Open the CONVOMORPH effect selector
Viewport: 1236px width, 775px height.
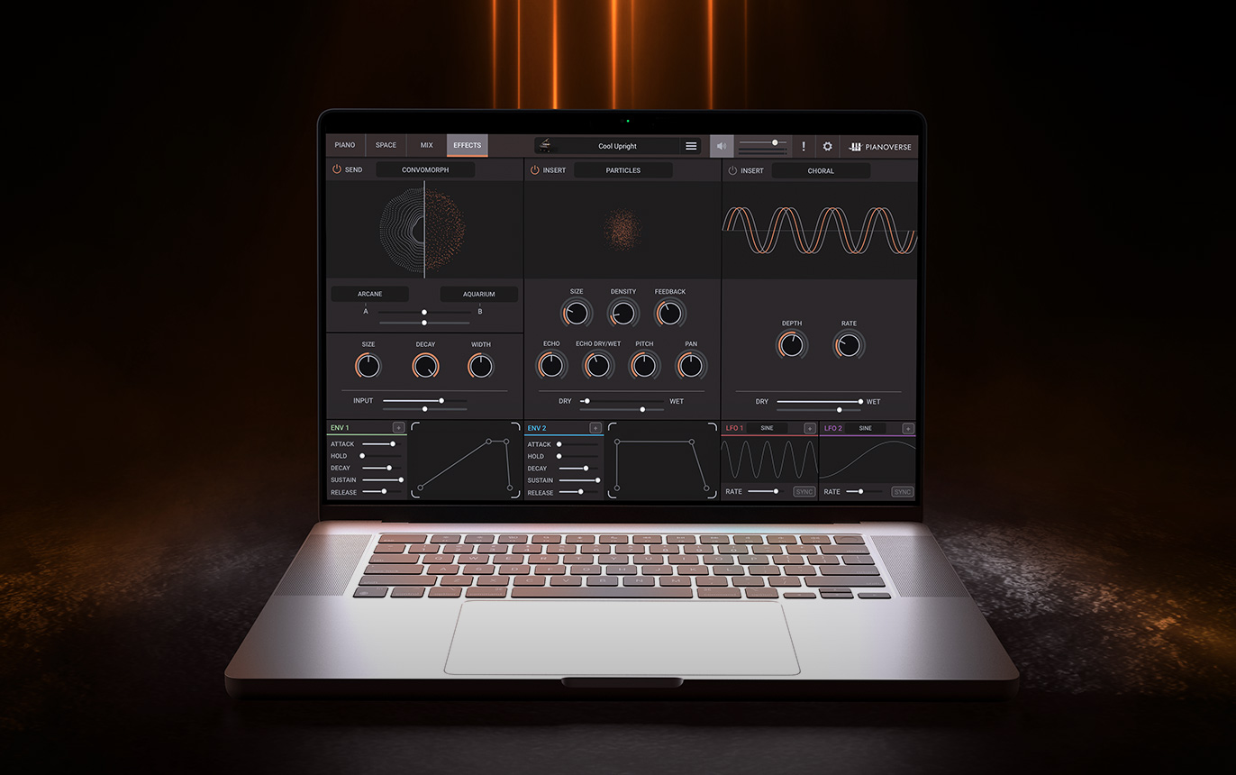point(427,169)
